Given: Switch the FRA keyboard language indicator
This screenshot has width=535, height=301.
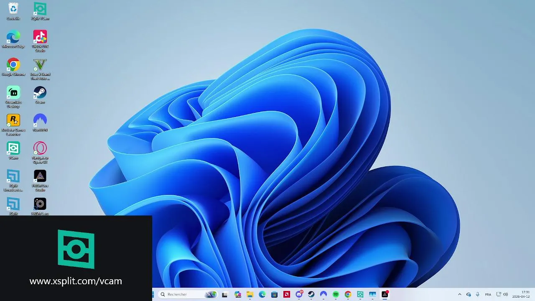Looking at the screenshot, I should tap(488, 294).
